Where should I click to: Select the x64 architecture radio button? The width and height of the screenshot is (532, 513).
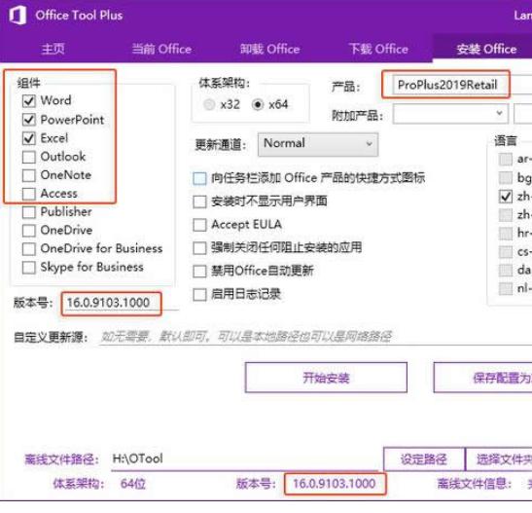258,104
